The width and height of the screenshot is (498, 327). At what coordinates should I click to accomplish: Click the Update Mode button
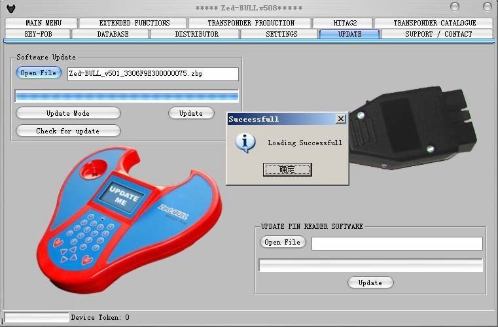[68, 113]
